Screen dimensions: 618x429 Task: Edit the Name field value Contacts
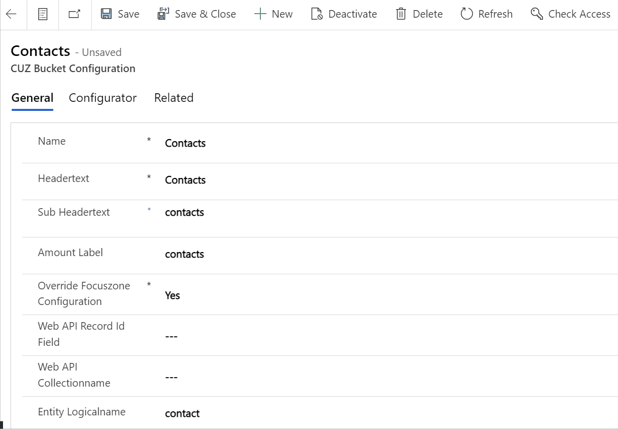tap(185, 143)
